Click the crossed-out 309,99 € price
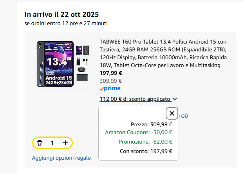 pyautogui.click(x=111, y=81)
